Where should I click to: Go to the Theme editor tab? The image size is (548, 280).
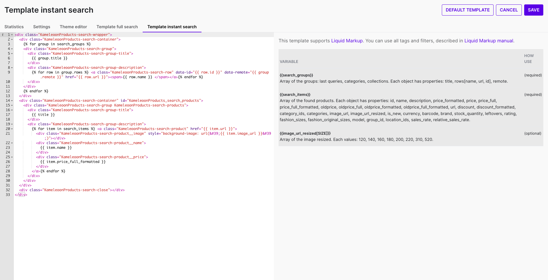pyautogui.click(x=73, y=27)
